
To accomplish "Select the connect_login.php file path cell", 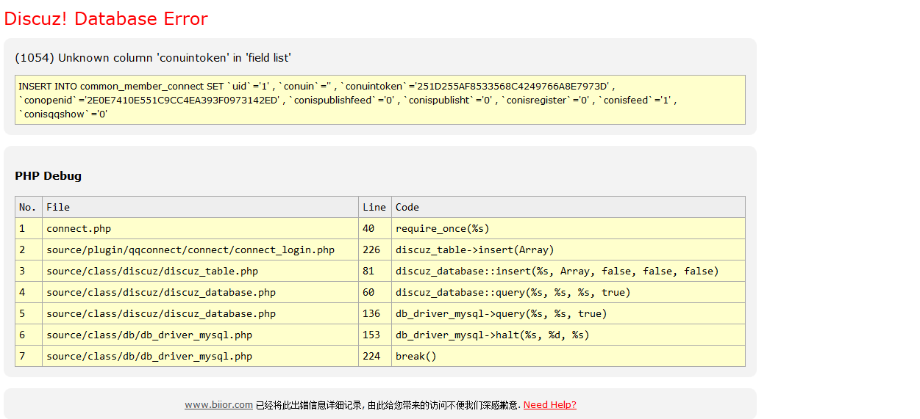I will (190, 249).
